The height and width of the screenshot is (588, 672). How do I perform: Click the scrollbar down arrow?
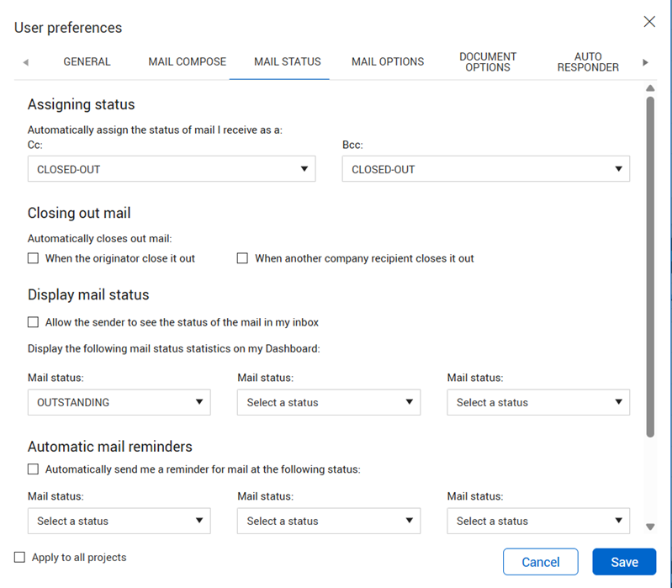[649, 527]
